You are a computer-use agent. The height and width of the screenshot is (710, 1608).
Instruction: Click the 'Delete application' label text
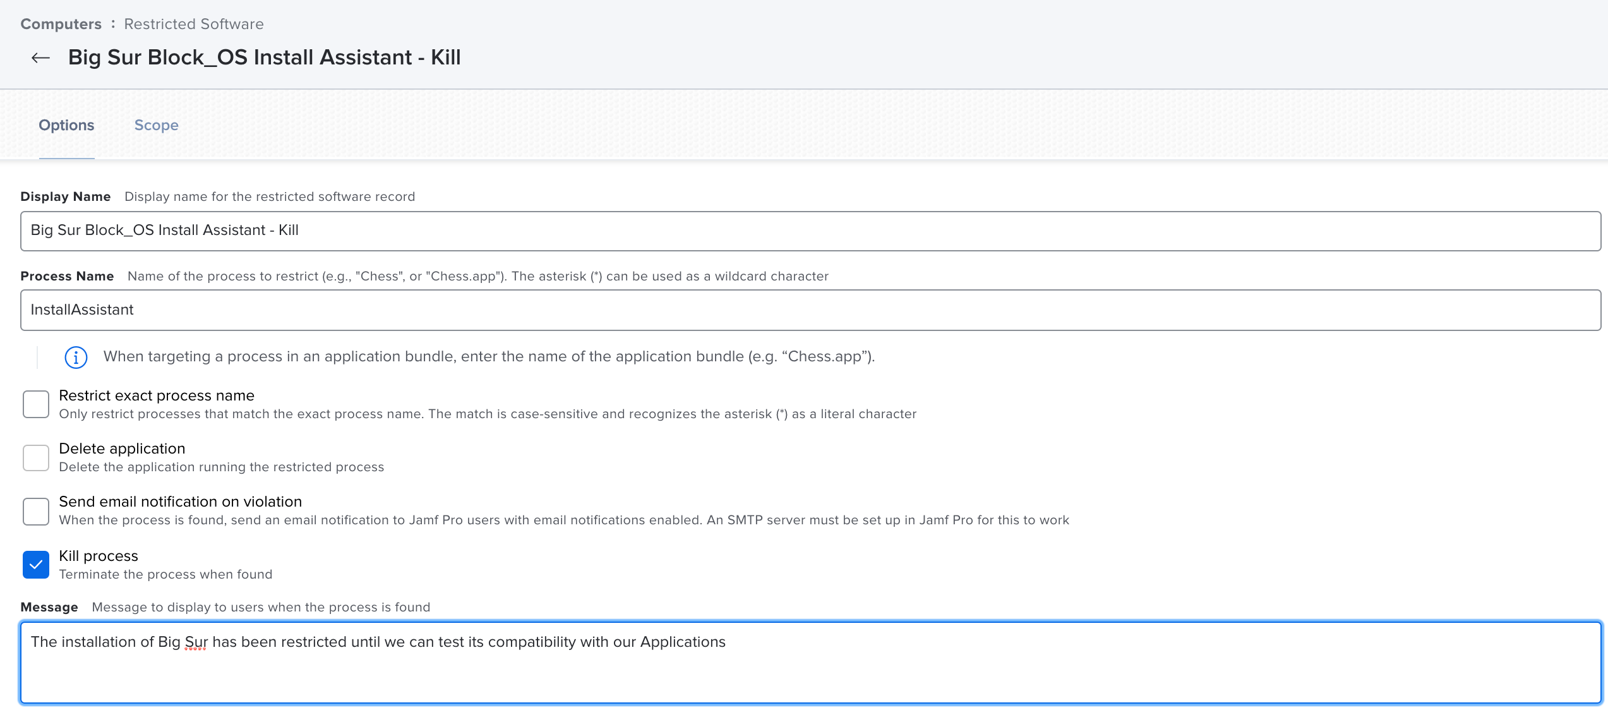(x=122, y=448)
